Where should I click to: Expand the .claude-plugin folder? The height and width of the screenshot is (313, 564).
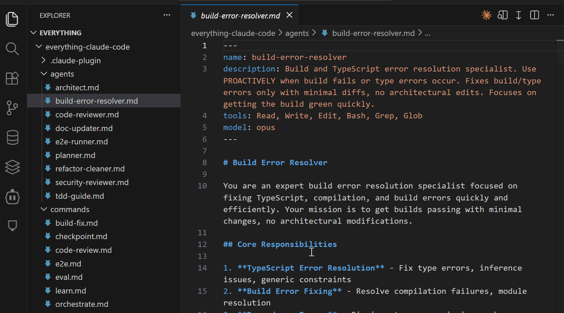[44, 61]
